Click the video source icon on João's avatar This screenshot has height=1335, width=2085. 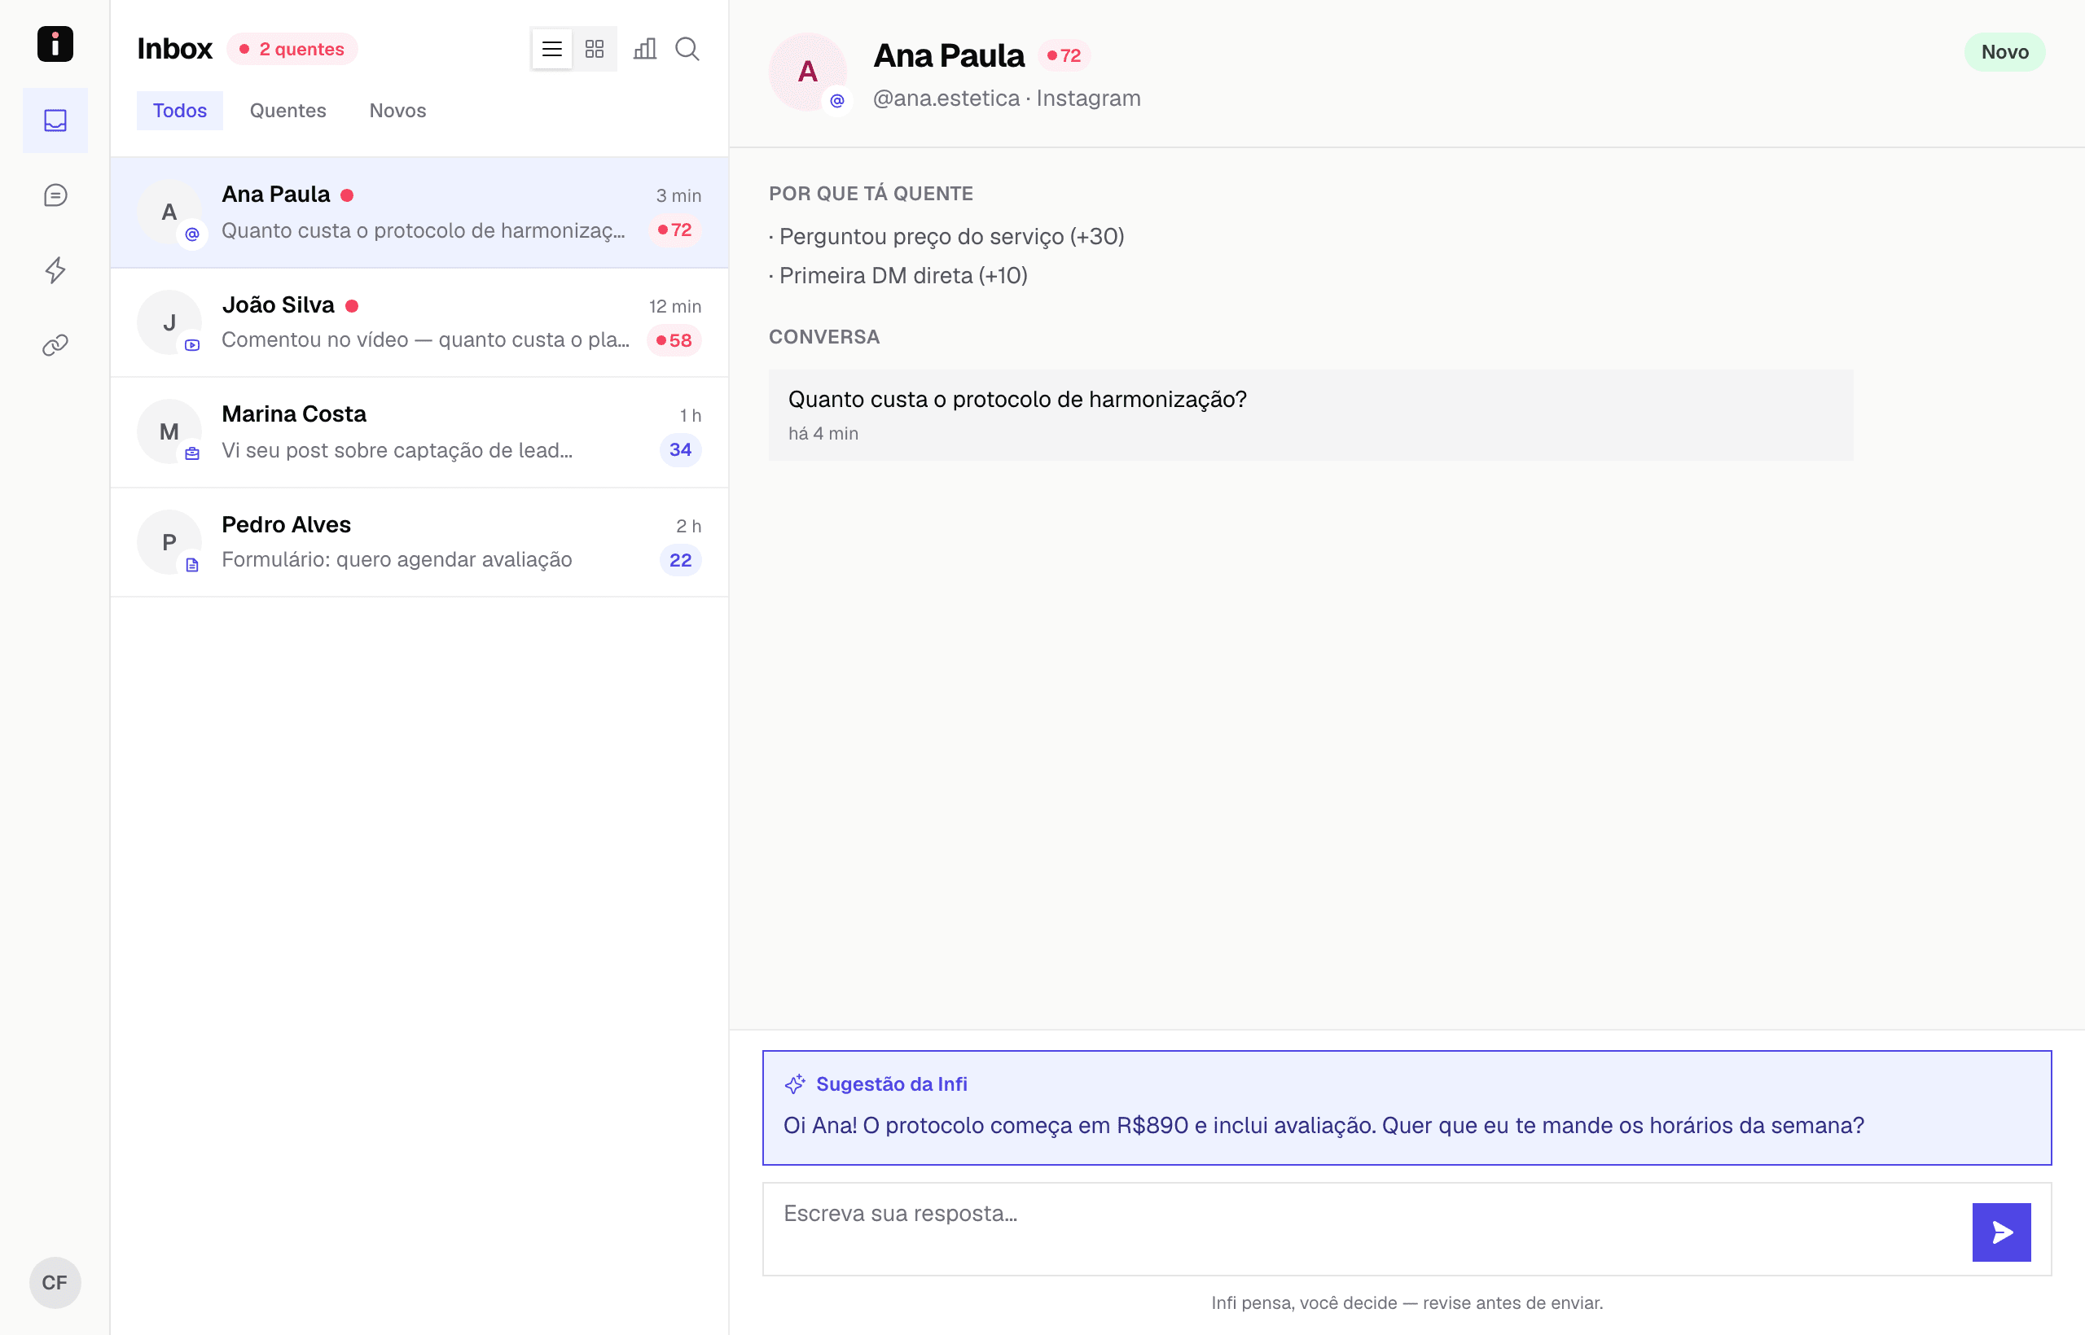192,345
